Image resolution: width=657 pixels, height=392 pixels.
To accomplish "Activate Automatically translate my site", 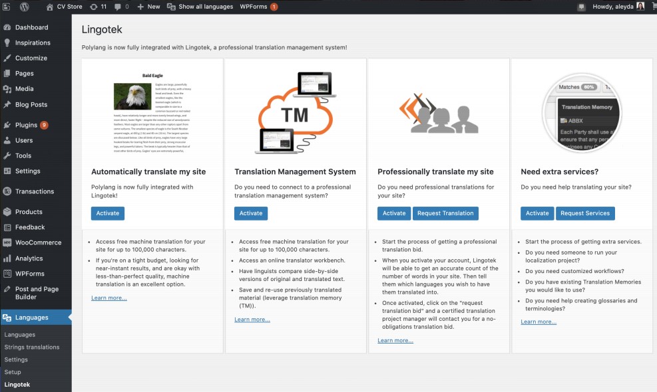I will pyautogui.click(x=107, y=213).
